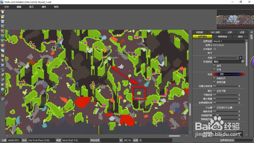The height and width of the screenshot is (143, 254).
Task: Click Mud Wall (15) in status bar
Action: tap(75, 140)
